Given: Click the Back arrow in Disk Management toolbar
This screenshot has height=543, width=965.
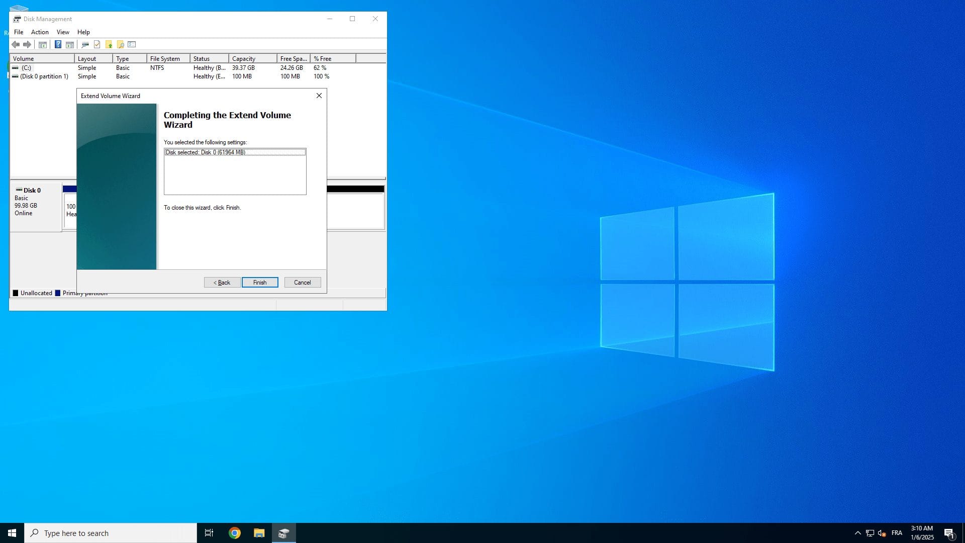Looking at the screenshot, I should 16,45.
